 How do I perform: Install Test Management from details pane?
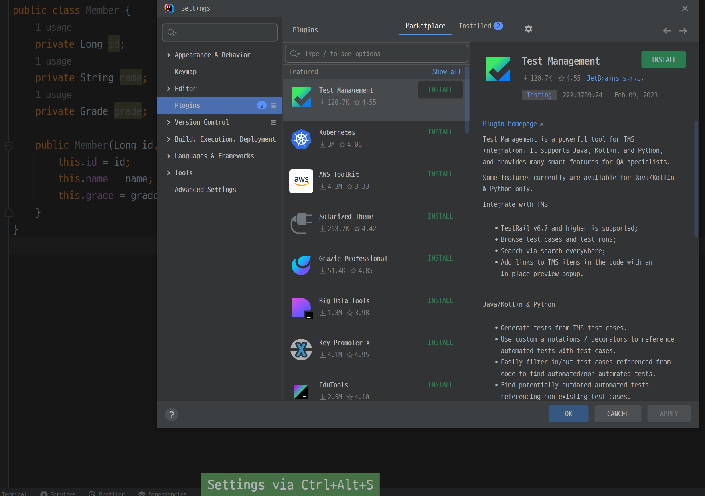pos(664,60)
